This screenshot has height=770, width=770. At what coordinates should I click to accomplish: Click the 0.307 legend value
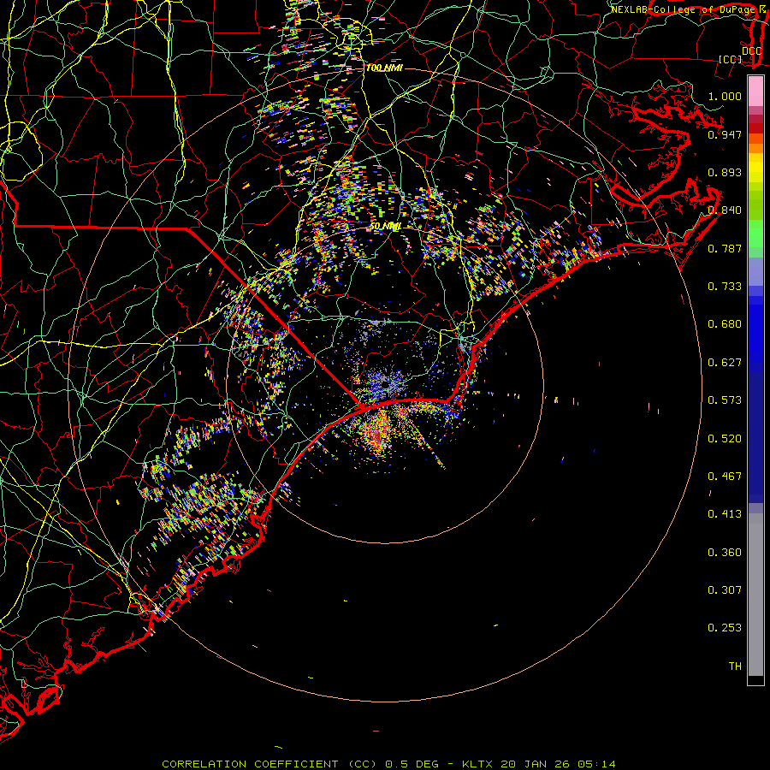[x=725, y=589]
